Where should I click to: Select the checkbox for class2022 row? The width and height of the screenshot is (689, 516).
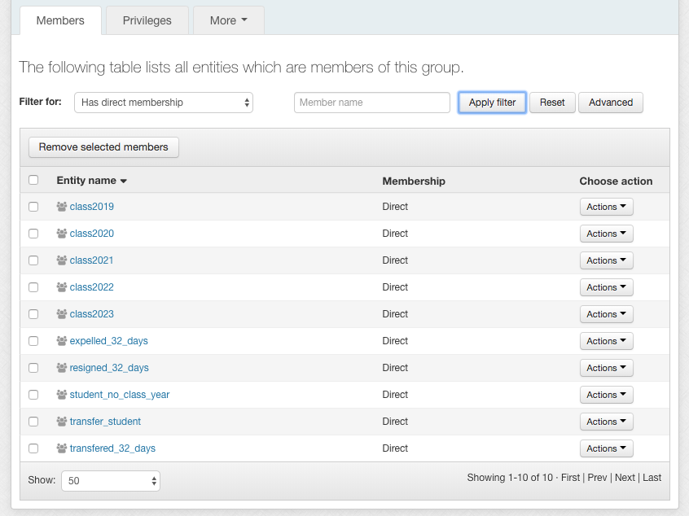(x=33, y=287)
